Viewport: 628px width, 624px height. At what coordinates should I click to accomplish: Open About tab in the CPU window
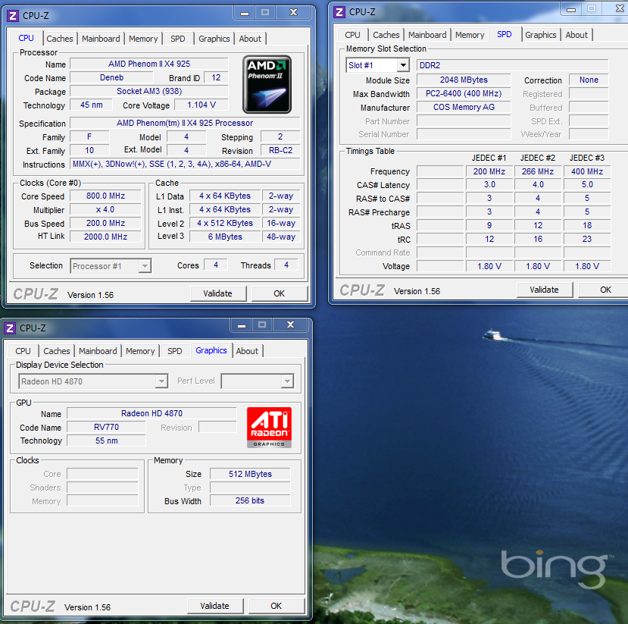click(250, 39)
